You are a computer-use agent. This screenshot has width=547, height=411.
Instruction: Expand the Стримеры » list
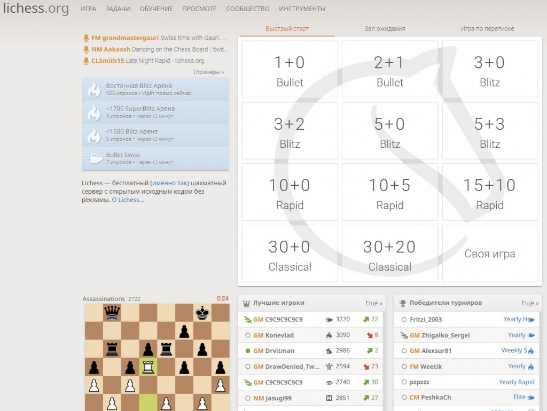(x=208, y=72)
